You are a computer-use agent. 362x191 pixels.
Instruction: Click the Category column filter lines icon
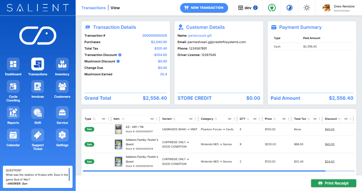pyautogui.click(x=229, y=119)
